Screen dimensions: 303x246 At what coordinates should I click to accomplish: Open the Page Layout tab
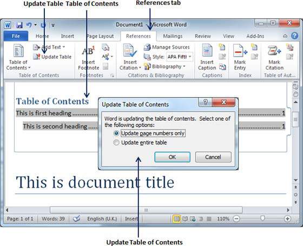(100, 36)
